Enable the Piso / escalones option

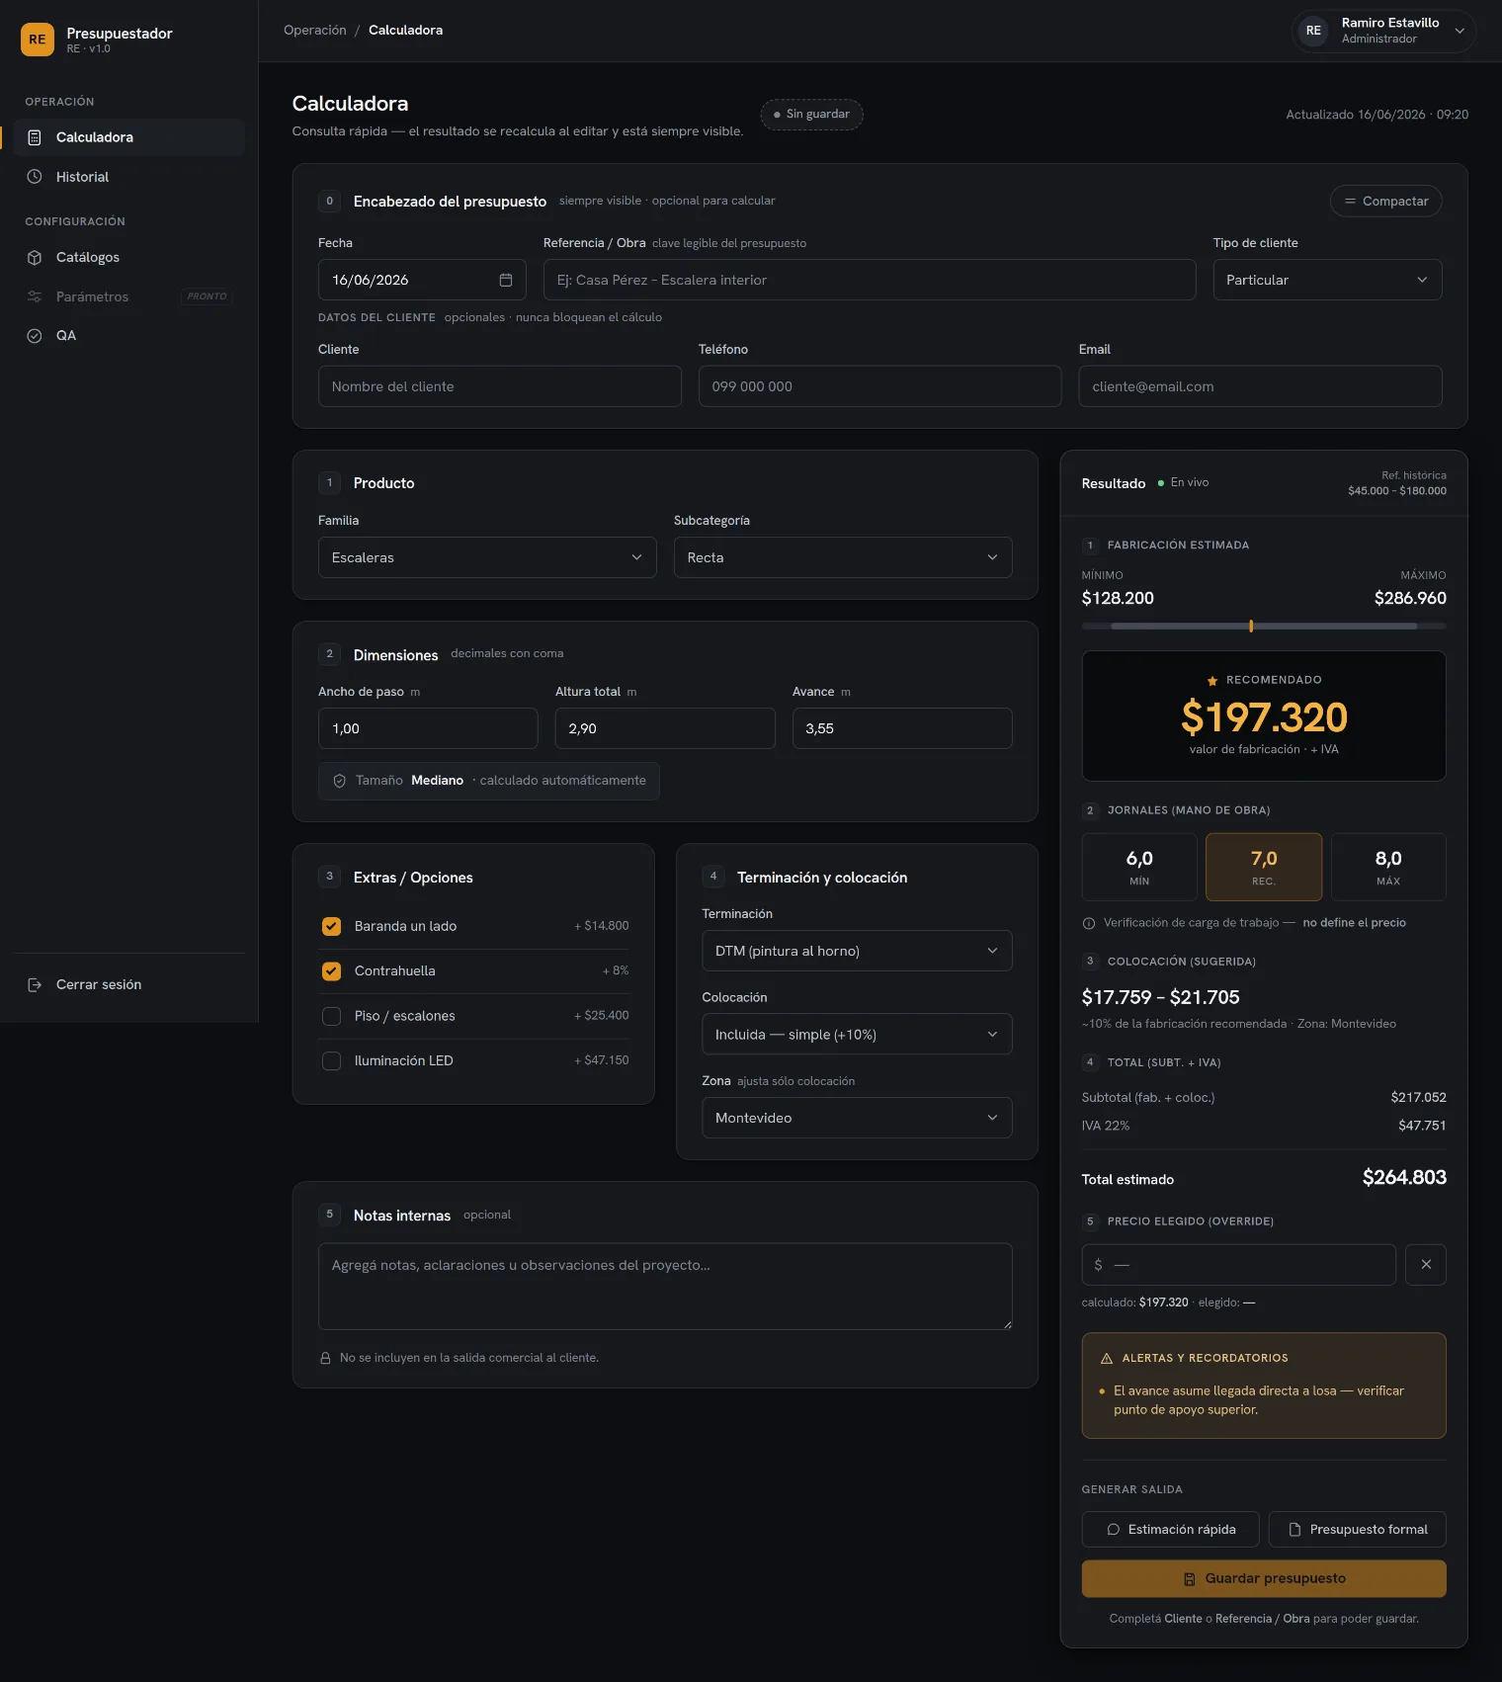[332, 1016]
